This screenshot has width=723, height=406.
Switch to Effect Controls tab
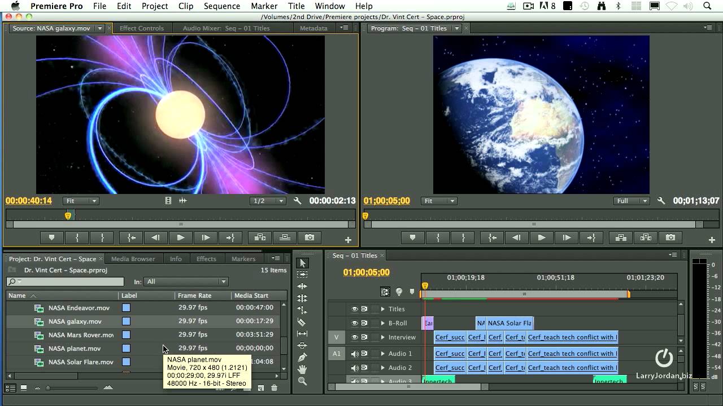(x=141, y=28)
